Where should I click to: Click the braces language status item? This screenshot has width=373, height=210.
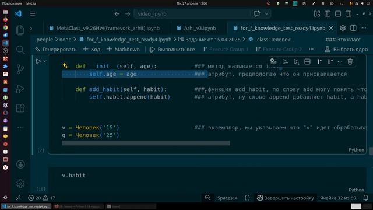[247, 198]
